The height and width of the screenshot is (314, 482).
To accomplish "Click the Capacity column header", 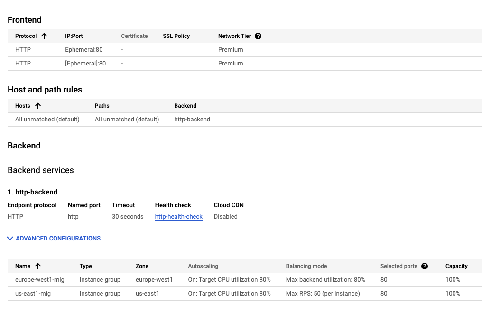I will 456,266.
